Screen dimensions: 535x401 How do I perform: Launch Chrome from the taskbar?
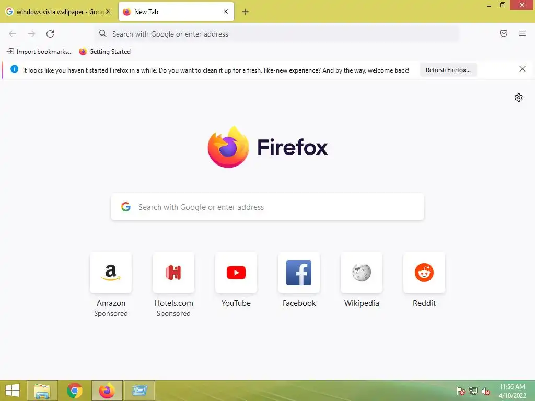click(x=74, y=391)
